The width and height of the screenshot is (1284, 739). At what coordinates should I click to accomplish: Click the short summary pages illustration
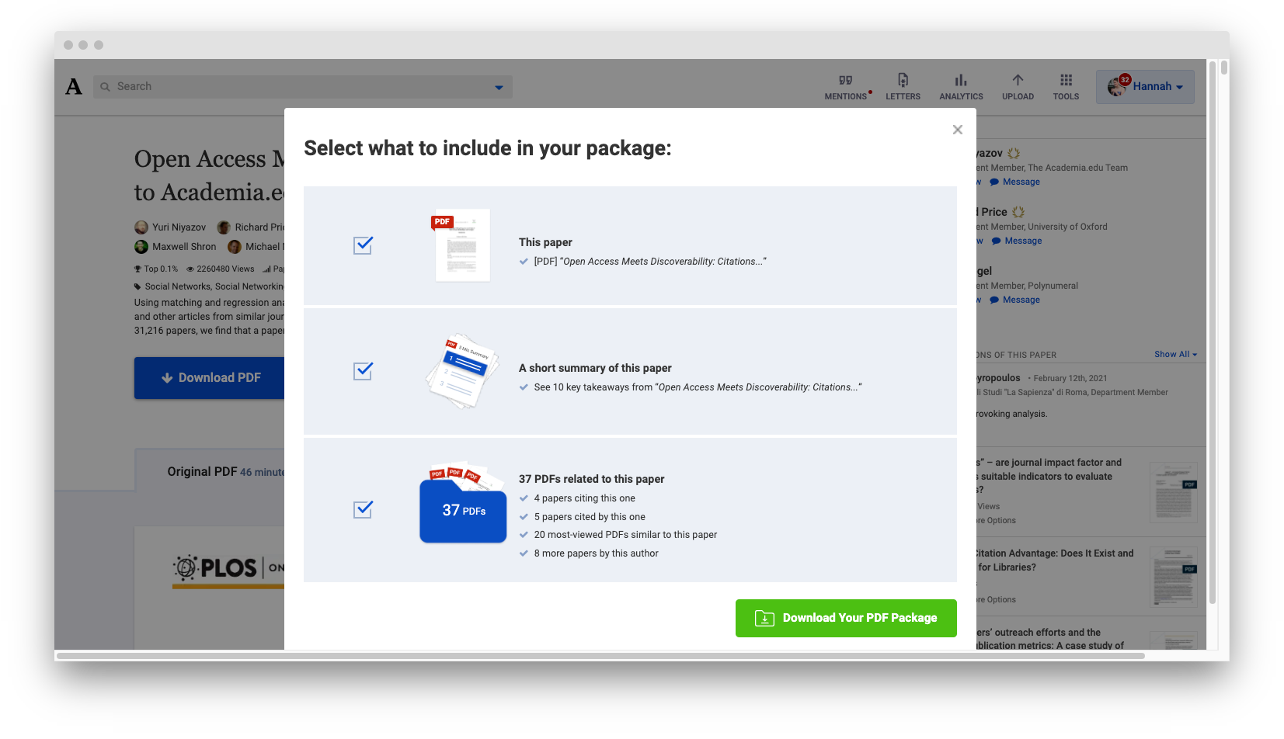tap(463, 371)
